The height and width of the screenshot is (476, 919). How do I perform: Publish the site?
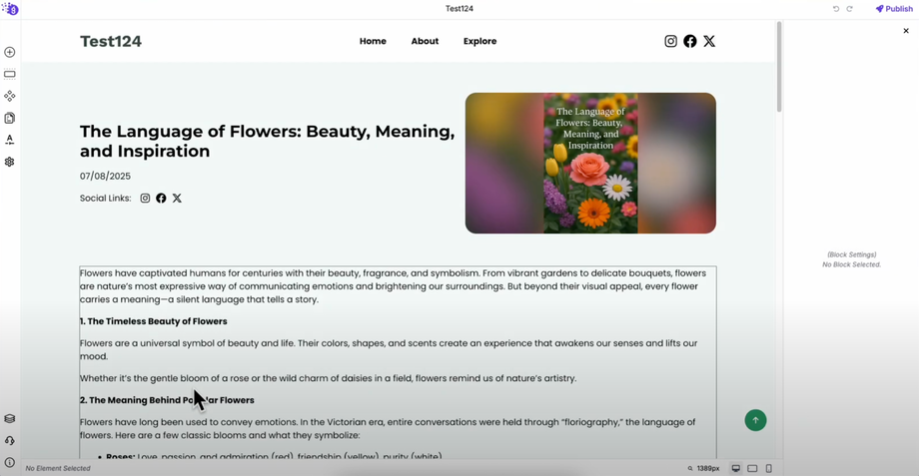pos(894,9)
